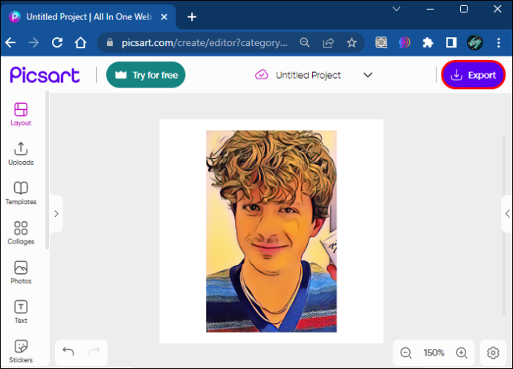The height and width of the screenshot is (369, 513).
Task: Go back in browser history
Action: pos(10,42)
